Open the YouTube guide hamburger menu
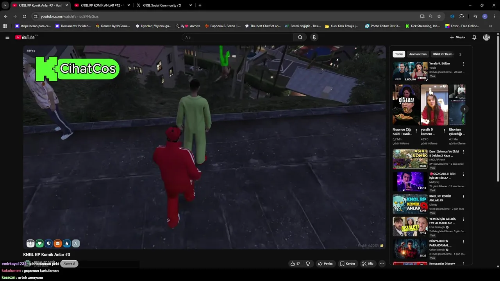500x281 pixels. 7,37
